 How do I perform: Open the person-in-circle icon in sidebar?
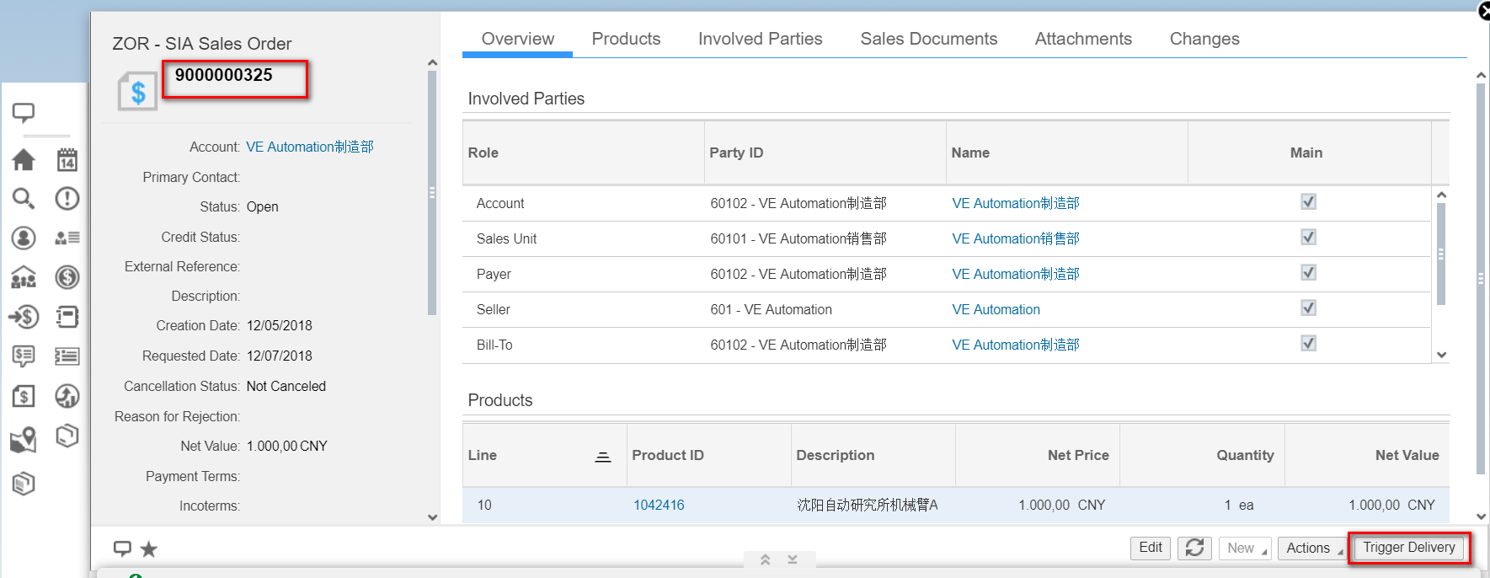[x=24, y=238]
